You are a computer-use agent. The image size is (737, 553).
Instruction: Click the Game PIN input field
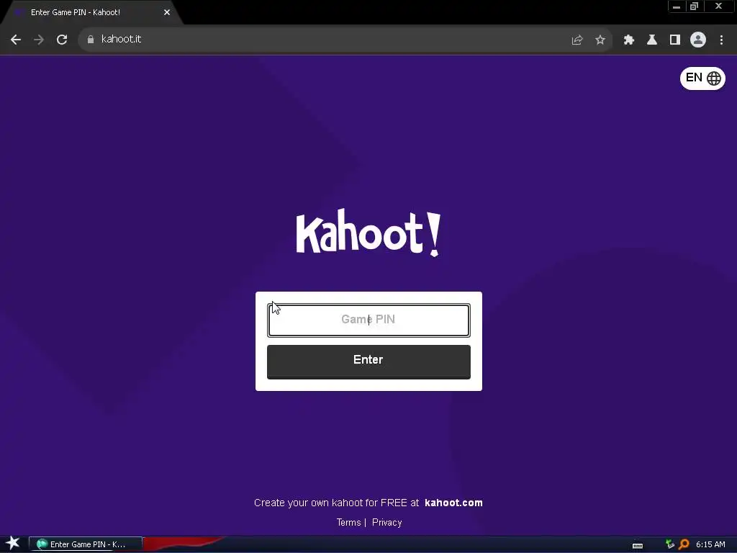368,320
